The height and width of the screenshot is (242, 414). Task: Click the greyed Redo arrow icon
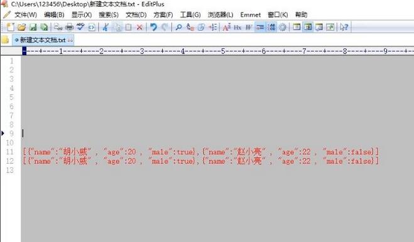[x=165, y=27]
